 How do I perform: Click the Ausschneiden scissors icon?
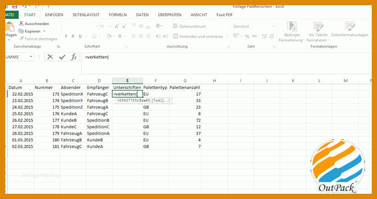[21, 24]
